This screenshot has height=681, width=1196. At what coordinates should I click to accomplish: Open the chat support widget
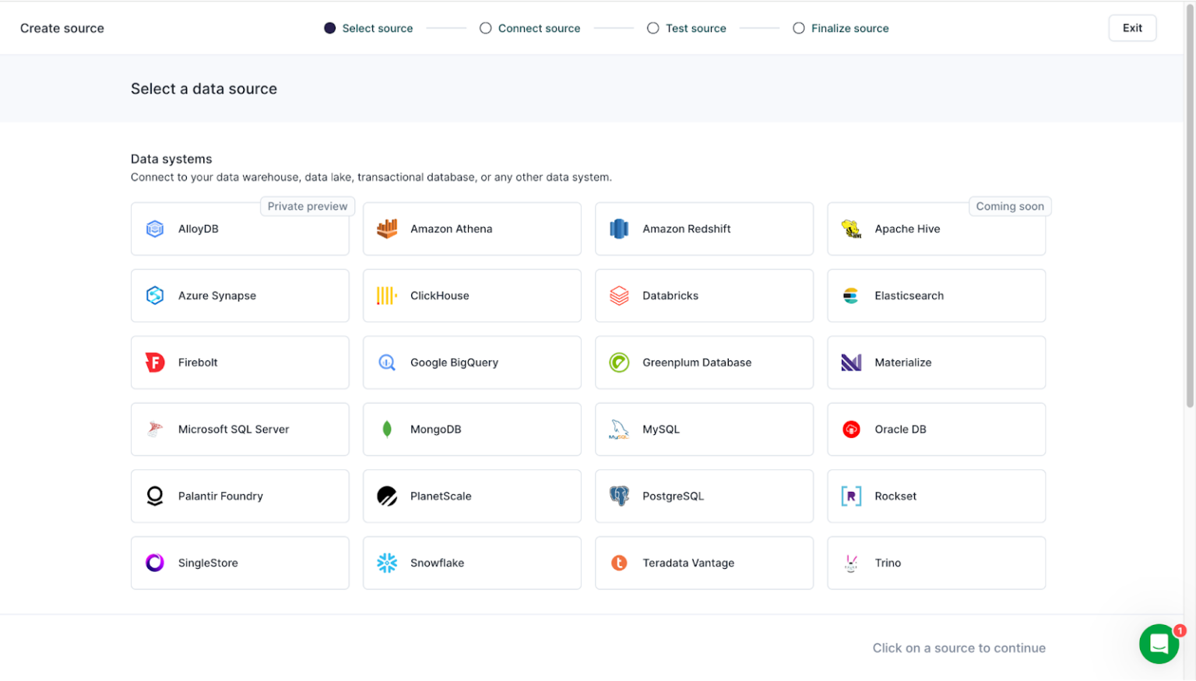click(x=1159, y=644)
